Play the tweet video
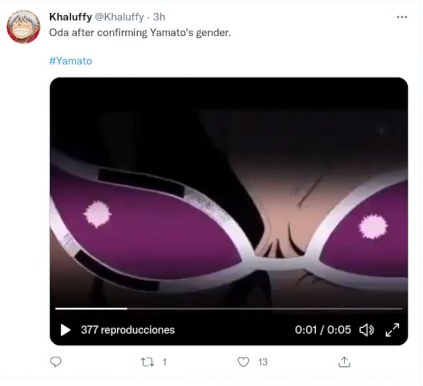This screenshot has height=386, width=423. pyautogui.click(x=66, y=330)
